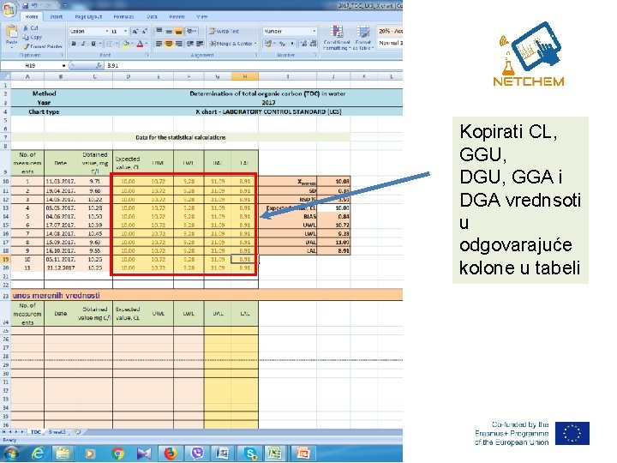
Task: Decrease font size with shrink font icon
Action: (145, 31)
